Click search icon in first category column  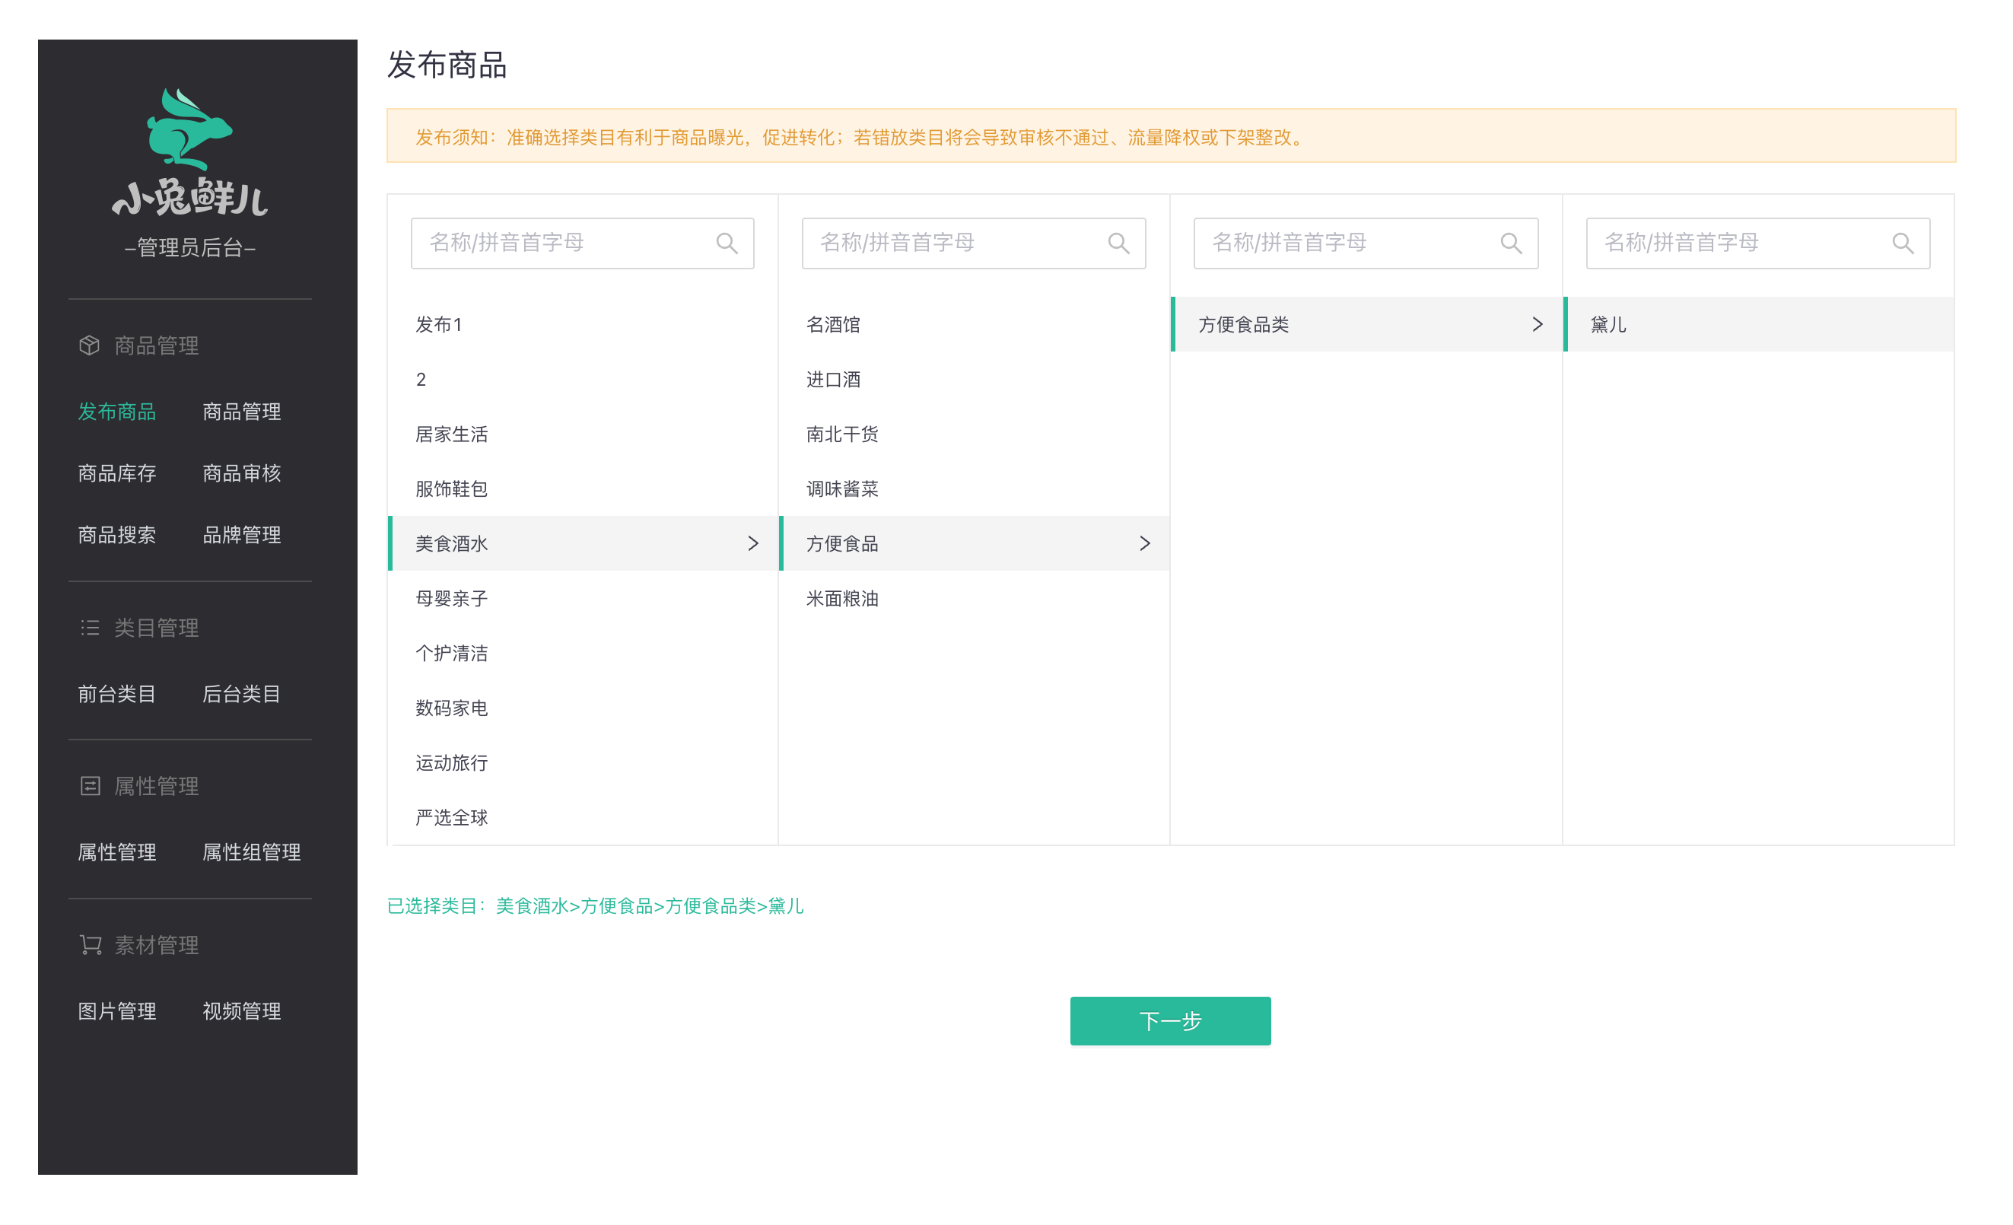tap(727, 243)
